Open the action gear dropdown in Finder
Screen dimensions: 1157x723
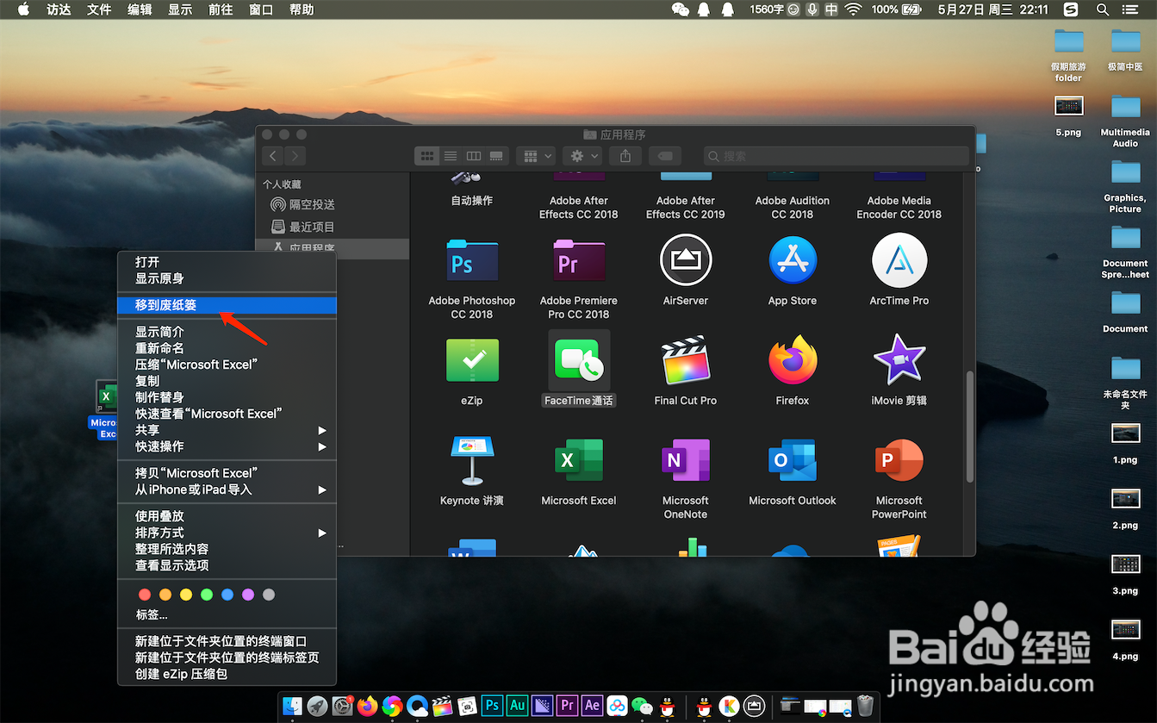coord(583,156)
